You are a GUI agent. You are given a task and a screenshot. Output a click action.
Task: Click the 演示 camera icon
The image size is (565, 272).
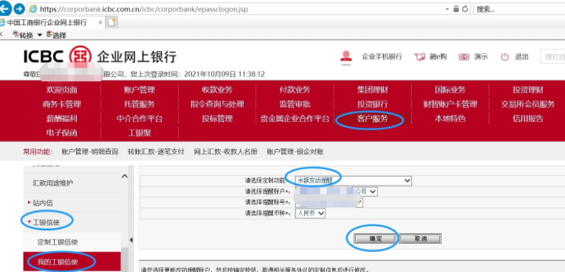tap(464, 57)
